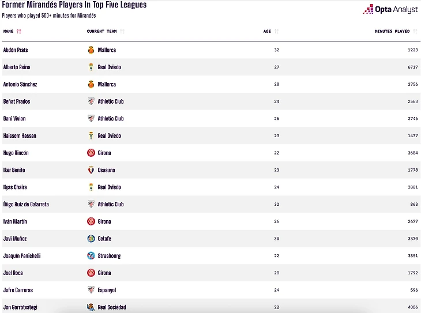
Task: Click Athletic Club crest beside Beñat Prados
Action: [x=91, y=101]
